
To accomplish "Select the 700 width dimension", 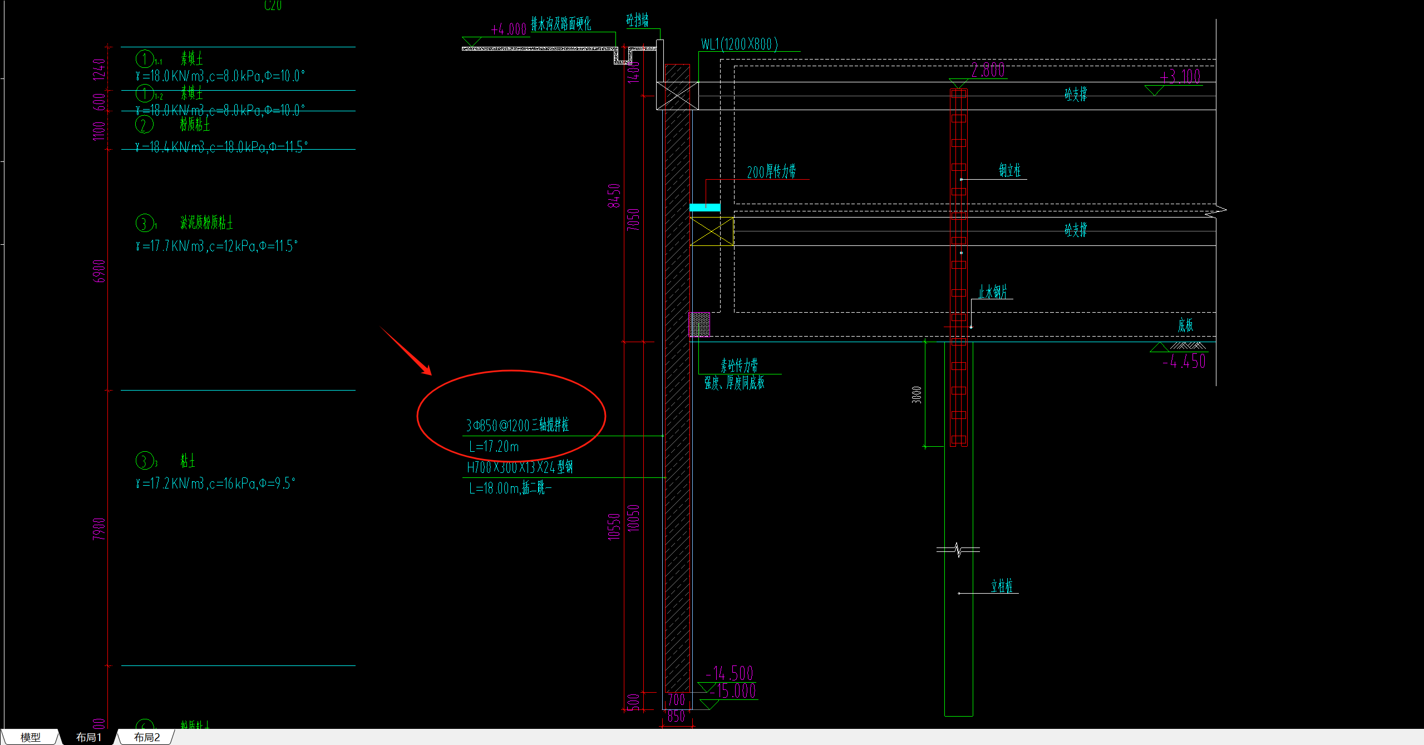I will click(x=677, y=700).
